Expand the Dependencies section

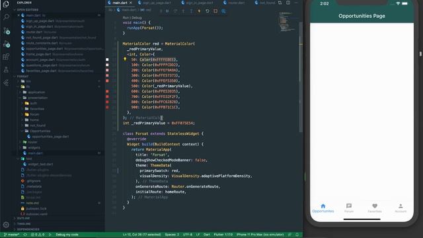tap(28, 229)
